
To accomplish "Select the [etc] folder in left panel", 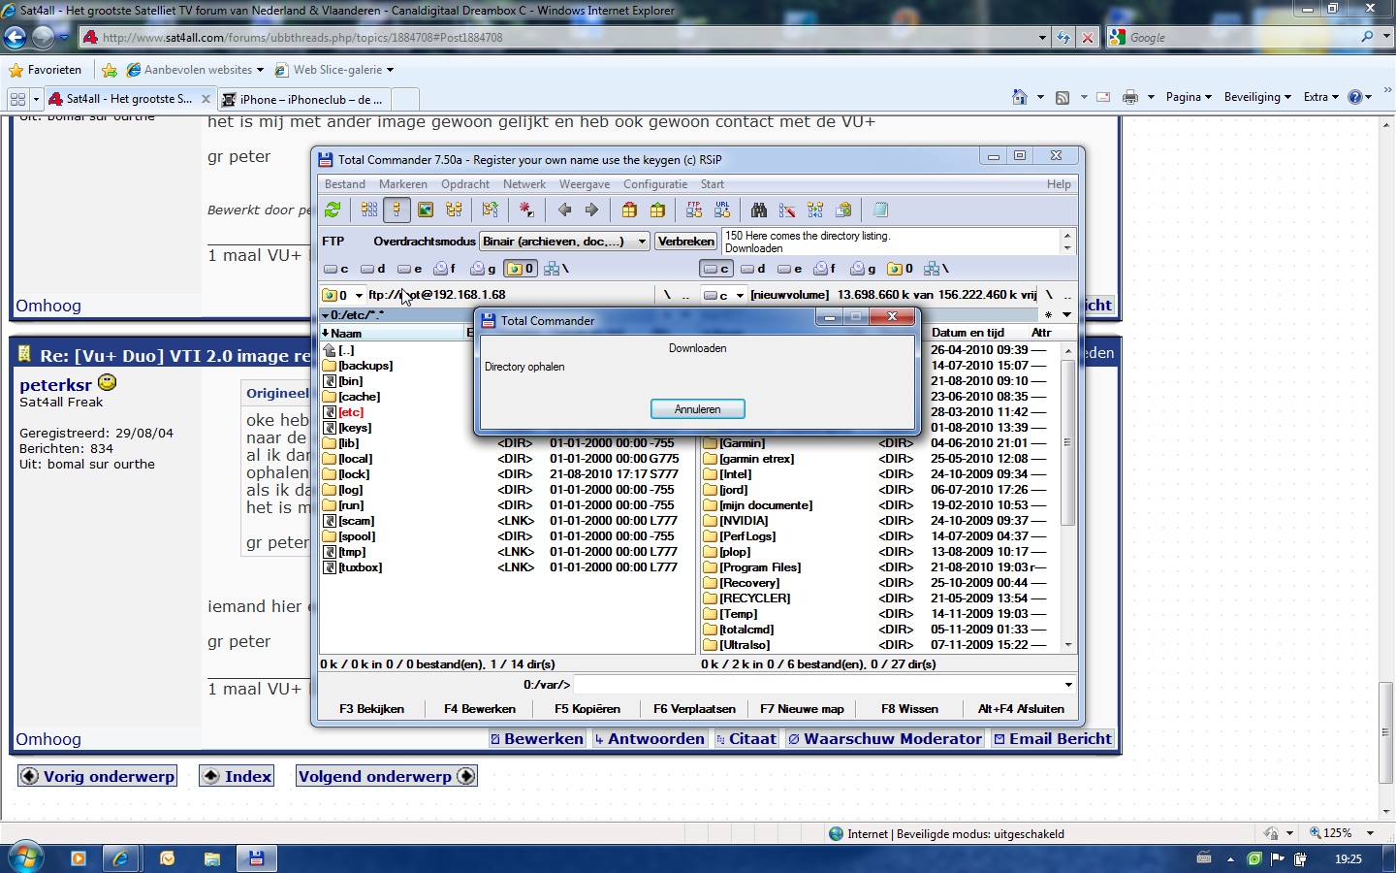I will (351, 412).
